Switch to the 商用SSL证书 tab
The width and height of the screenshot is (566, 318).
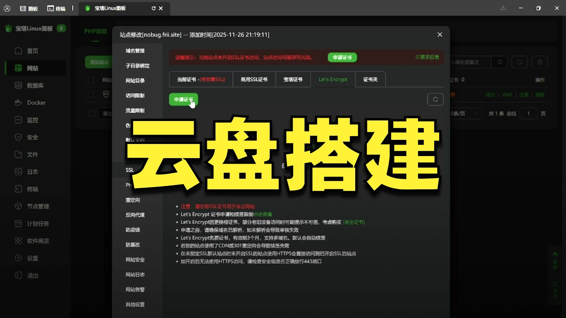(254, 79)
